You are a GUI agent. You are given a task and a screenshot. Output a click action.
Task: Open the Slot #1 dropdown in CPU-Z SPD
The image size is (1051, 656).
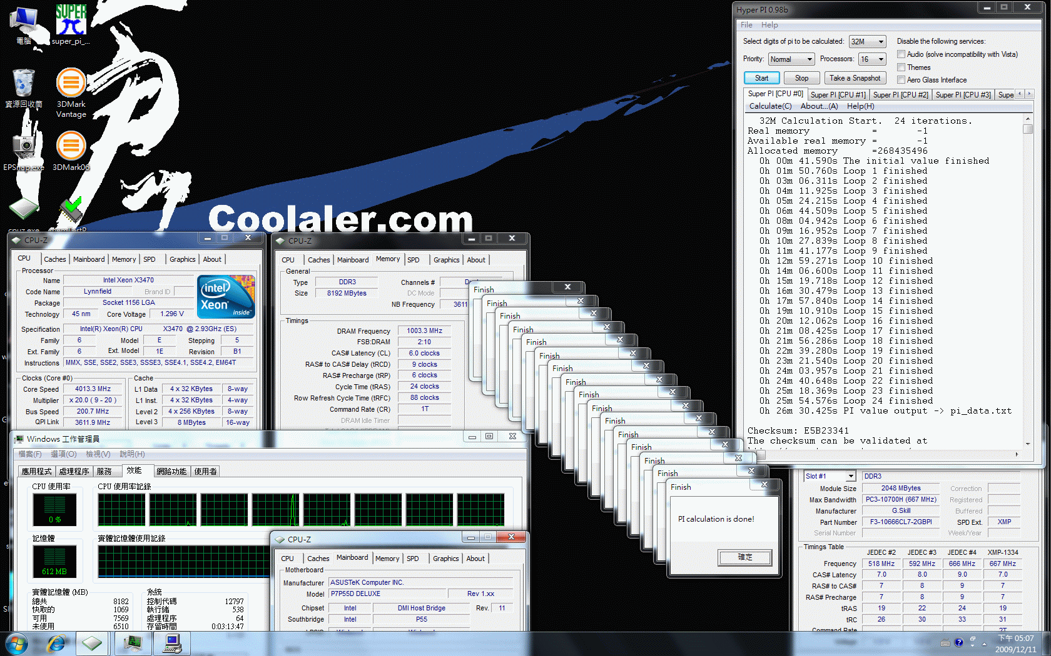[x=830, y=476]
